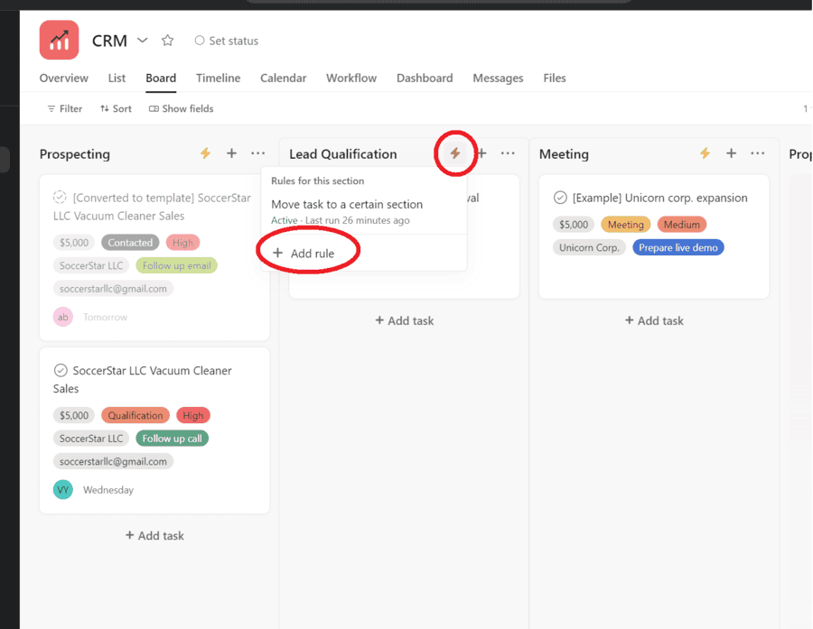Image resolution: width=813 pixels, height=629 pixels.
Task: Click the red CRM project logo icon
Action: (59, 40)
